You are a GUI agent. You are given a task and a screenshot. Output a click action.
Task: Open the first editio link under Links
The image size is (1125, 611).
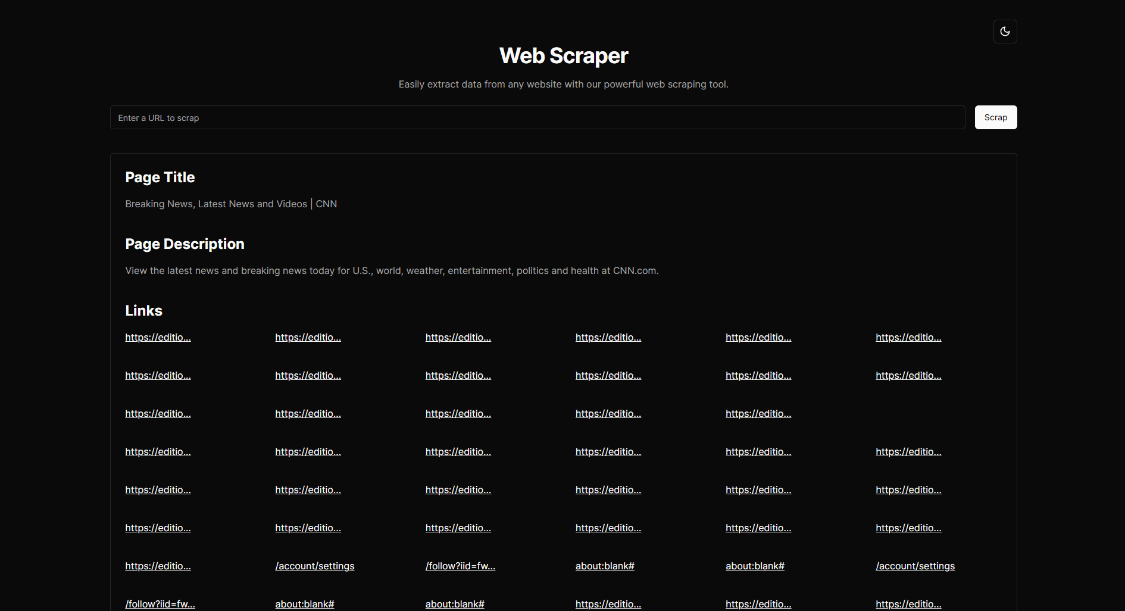tap(157, 337)
